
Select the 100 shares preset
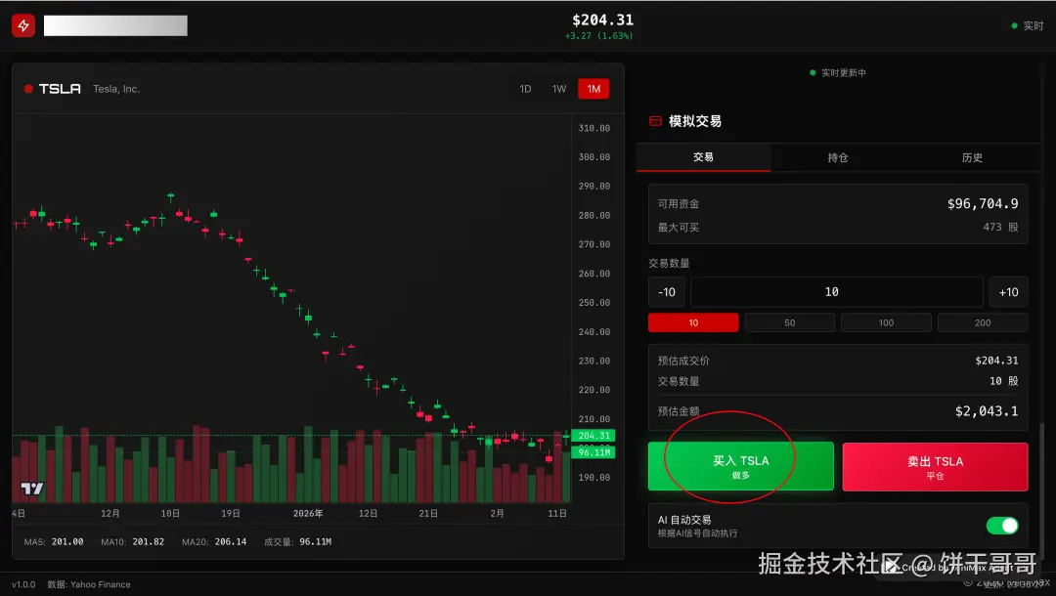pos(886,322)
